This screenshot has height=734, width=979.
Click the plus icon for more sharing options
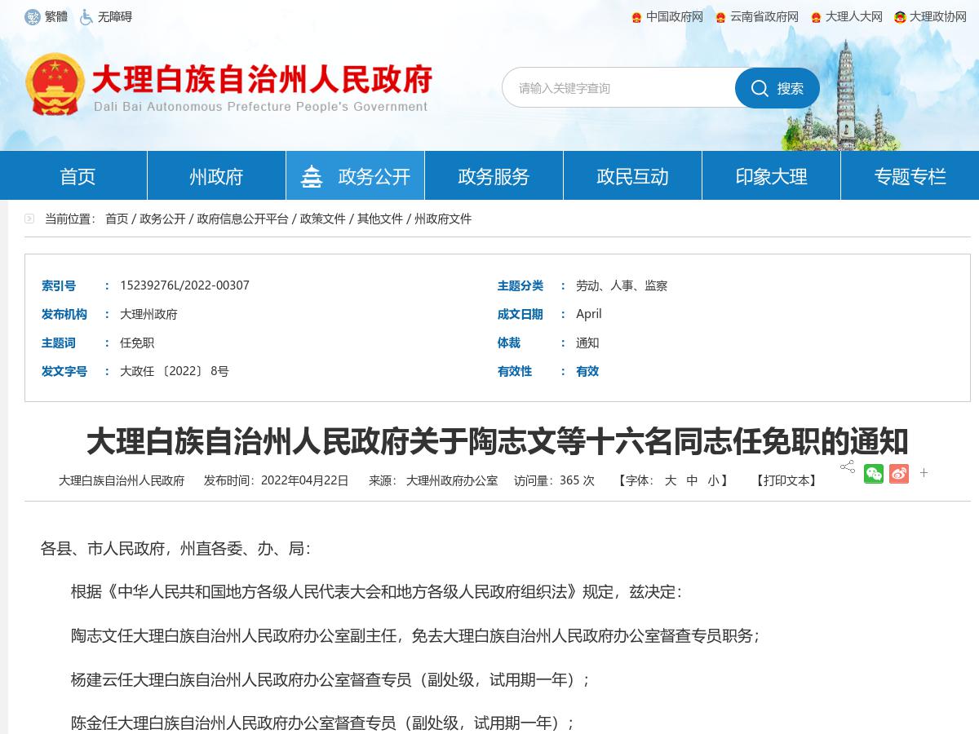[924, 473]
